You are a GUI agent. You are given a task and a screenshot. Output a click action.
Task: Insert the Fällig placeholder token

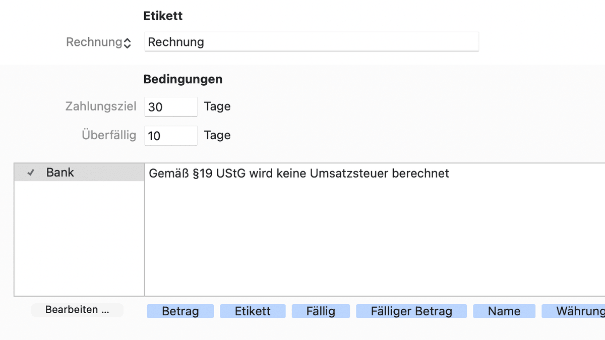click(321, 311)
